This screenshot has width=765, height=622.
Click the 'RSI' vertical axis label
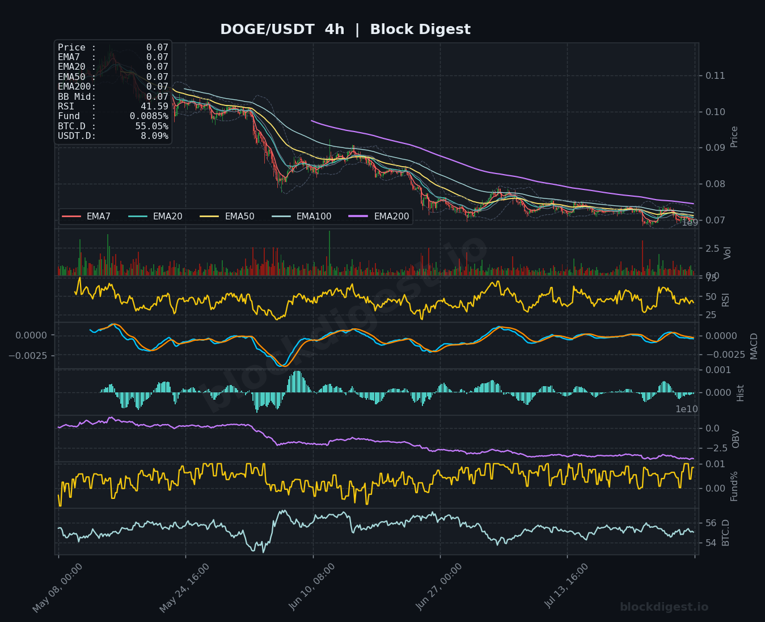pos(726,300)
